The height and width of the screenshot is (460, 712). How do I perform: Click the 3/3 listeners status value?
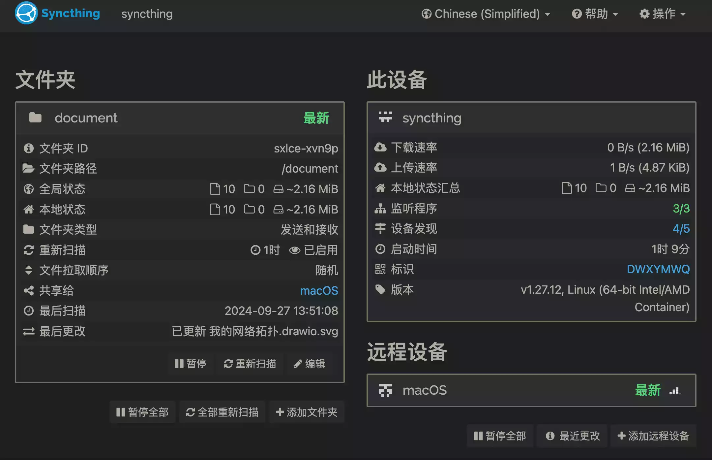pos(681,209)
